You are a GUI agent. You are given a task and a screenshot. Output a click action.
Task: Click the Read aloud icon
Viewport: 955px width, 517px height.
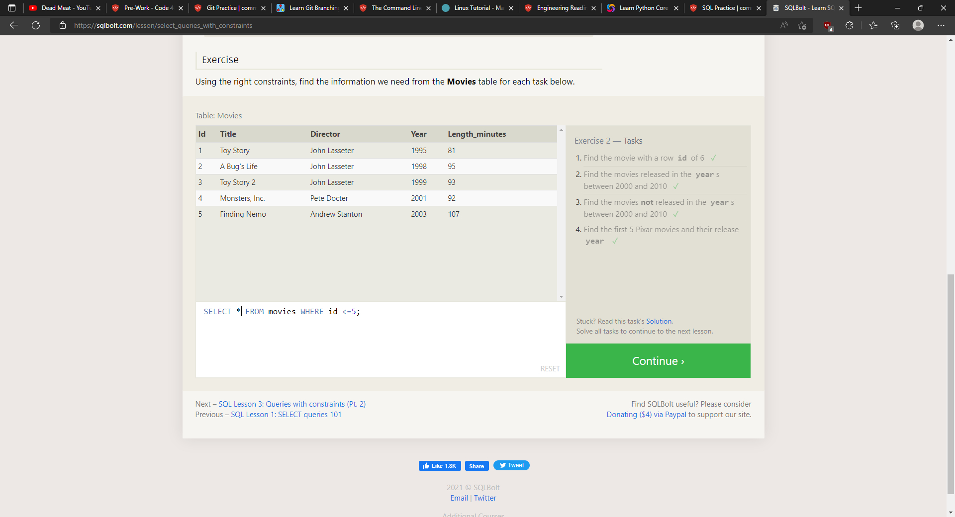pyautogui.click(x=784, y=25)
